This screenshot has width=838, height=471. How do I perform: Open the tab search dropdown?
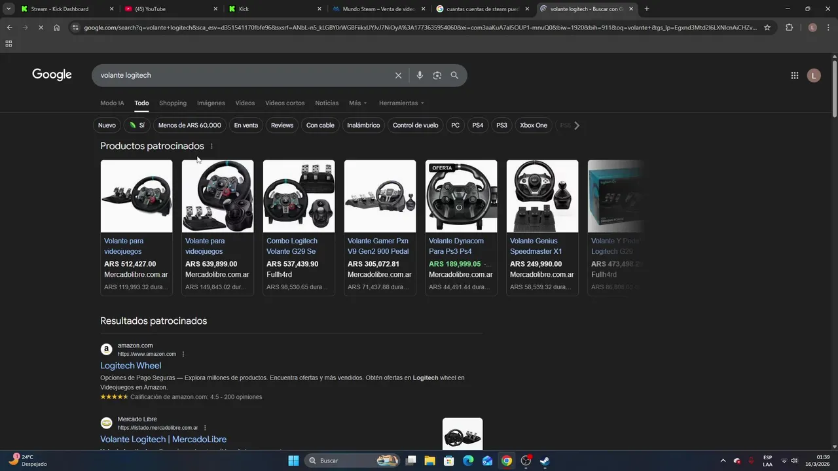pyautogui.click(x=9, y=9)
